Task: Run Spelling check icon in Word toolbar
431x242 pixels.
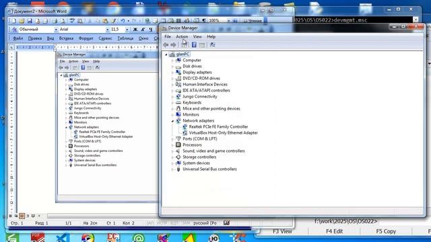Action: click(72, 21)
